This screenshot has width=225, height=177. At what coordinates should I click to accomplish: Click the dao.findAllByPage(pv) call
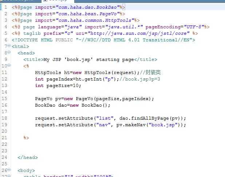point(151,118)
